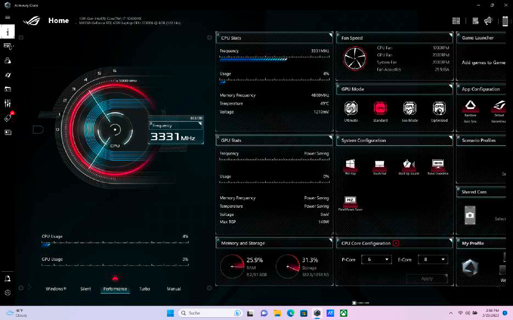Open the E-Core count dropdown

[x=433, y=259]
